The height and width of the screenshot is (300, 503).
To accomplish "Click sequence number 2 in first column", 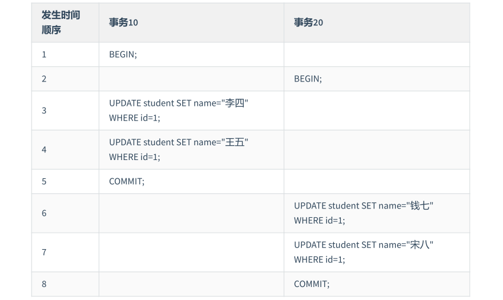I will coord(44,79).
